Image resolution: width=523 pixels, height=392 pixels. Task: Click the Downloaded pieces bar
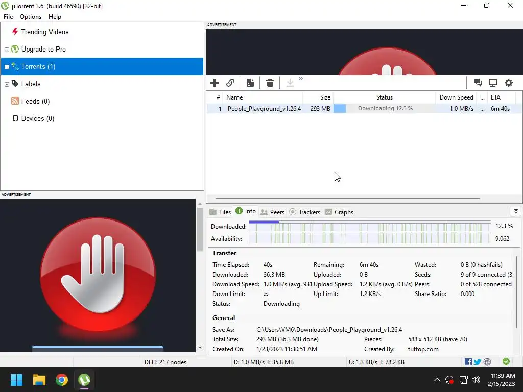tap(370, 226)
